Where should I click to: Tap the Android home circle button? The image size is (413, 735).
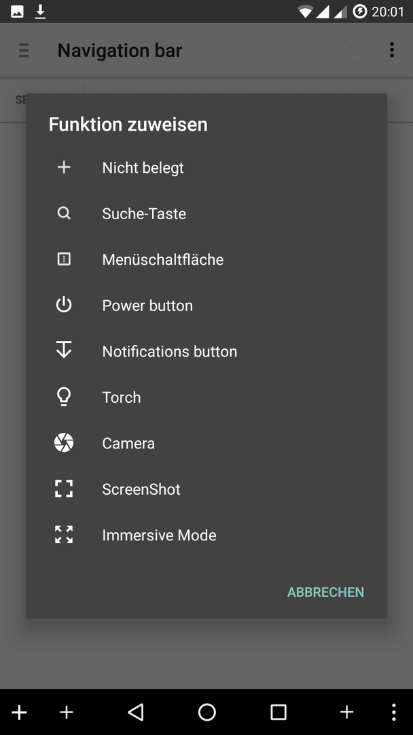206,713
